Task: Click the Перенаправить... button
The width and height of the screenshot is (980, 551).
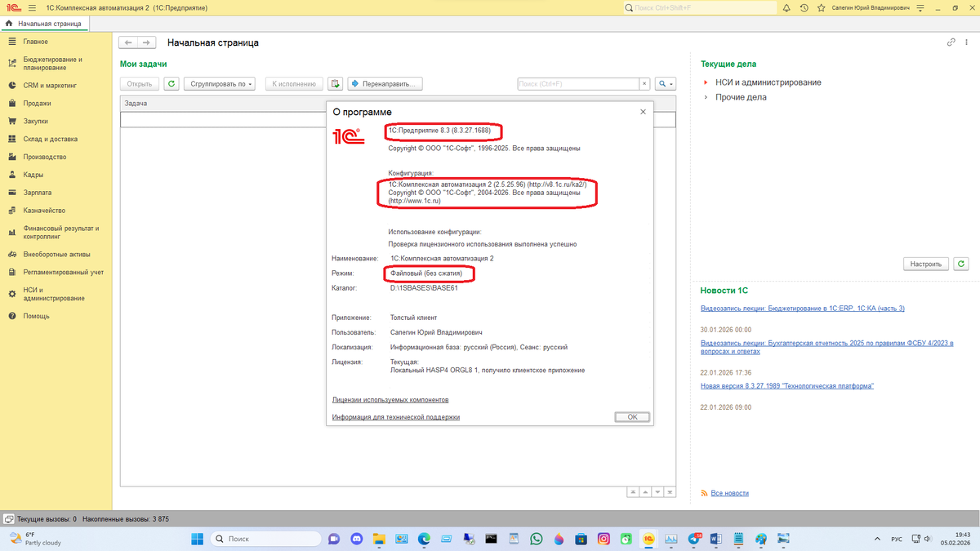Action: pos(385,83)
